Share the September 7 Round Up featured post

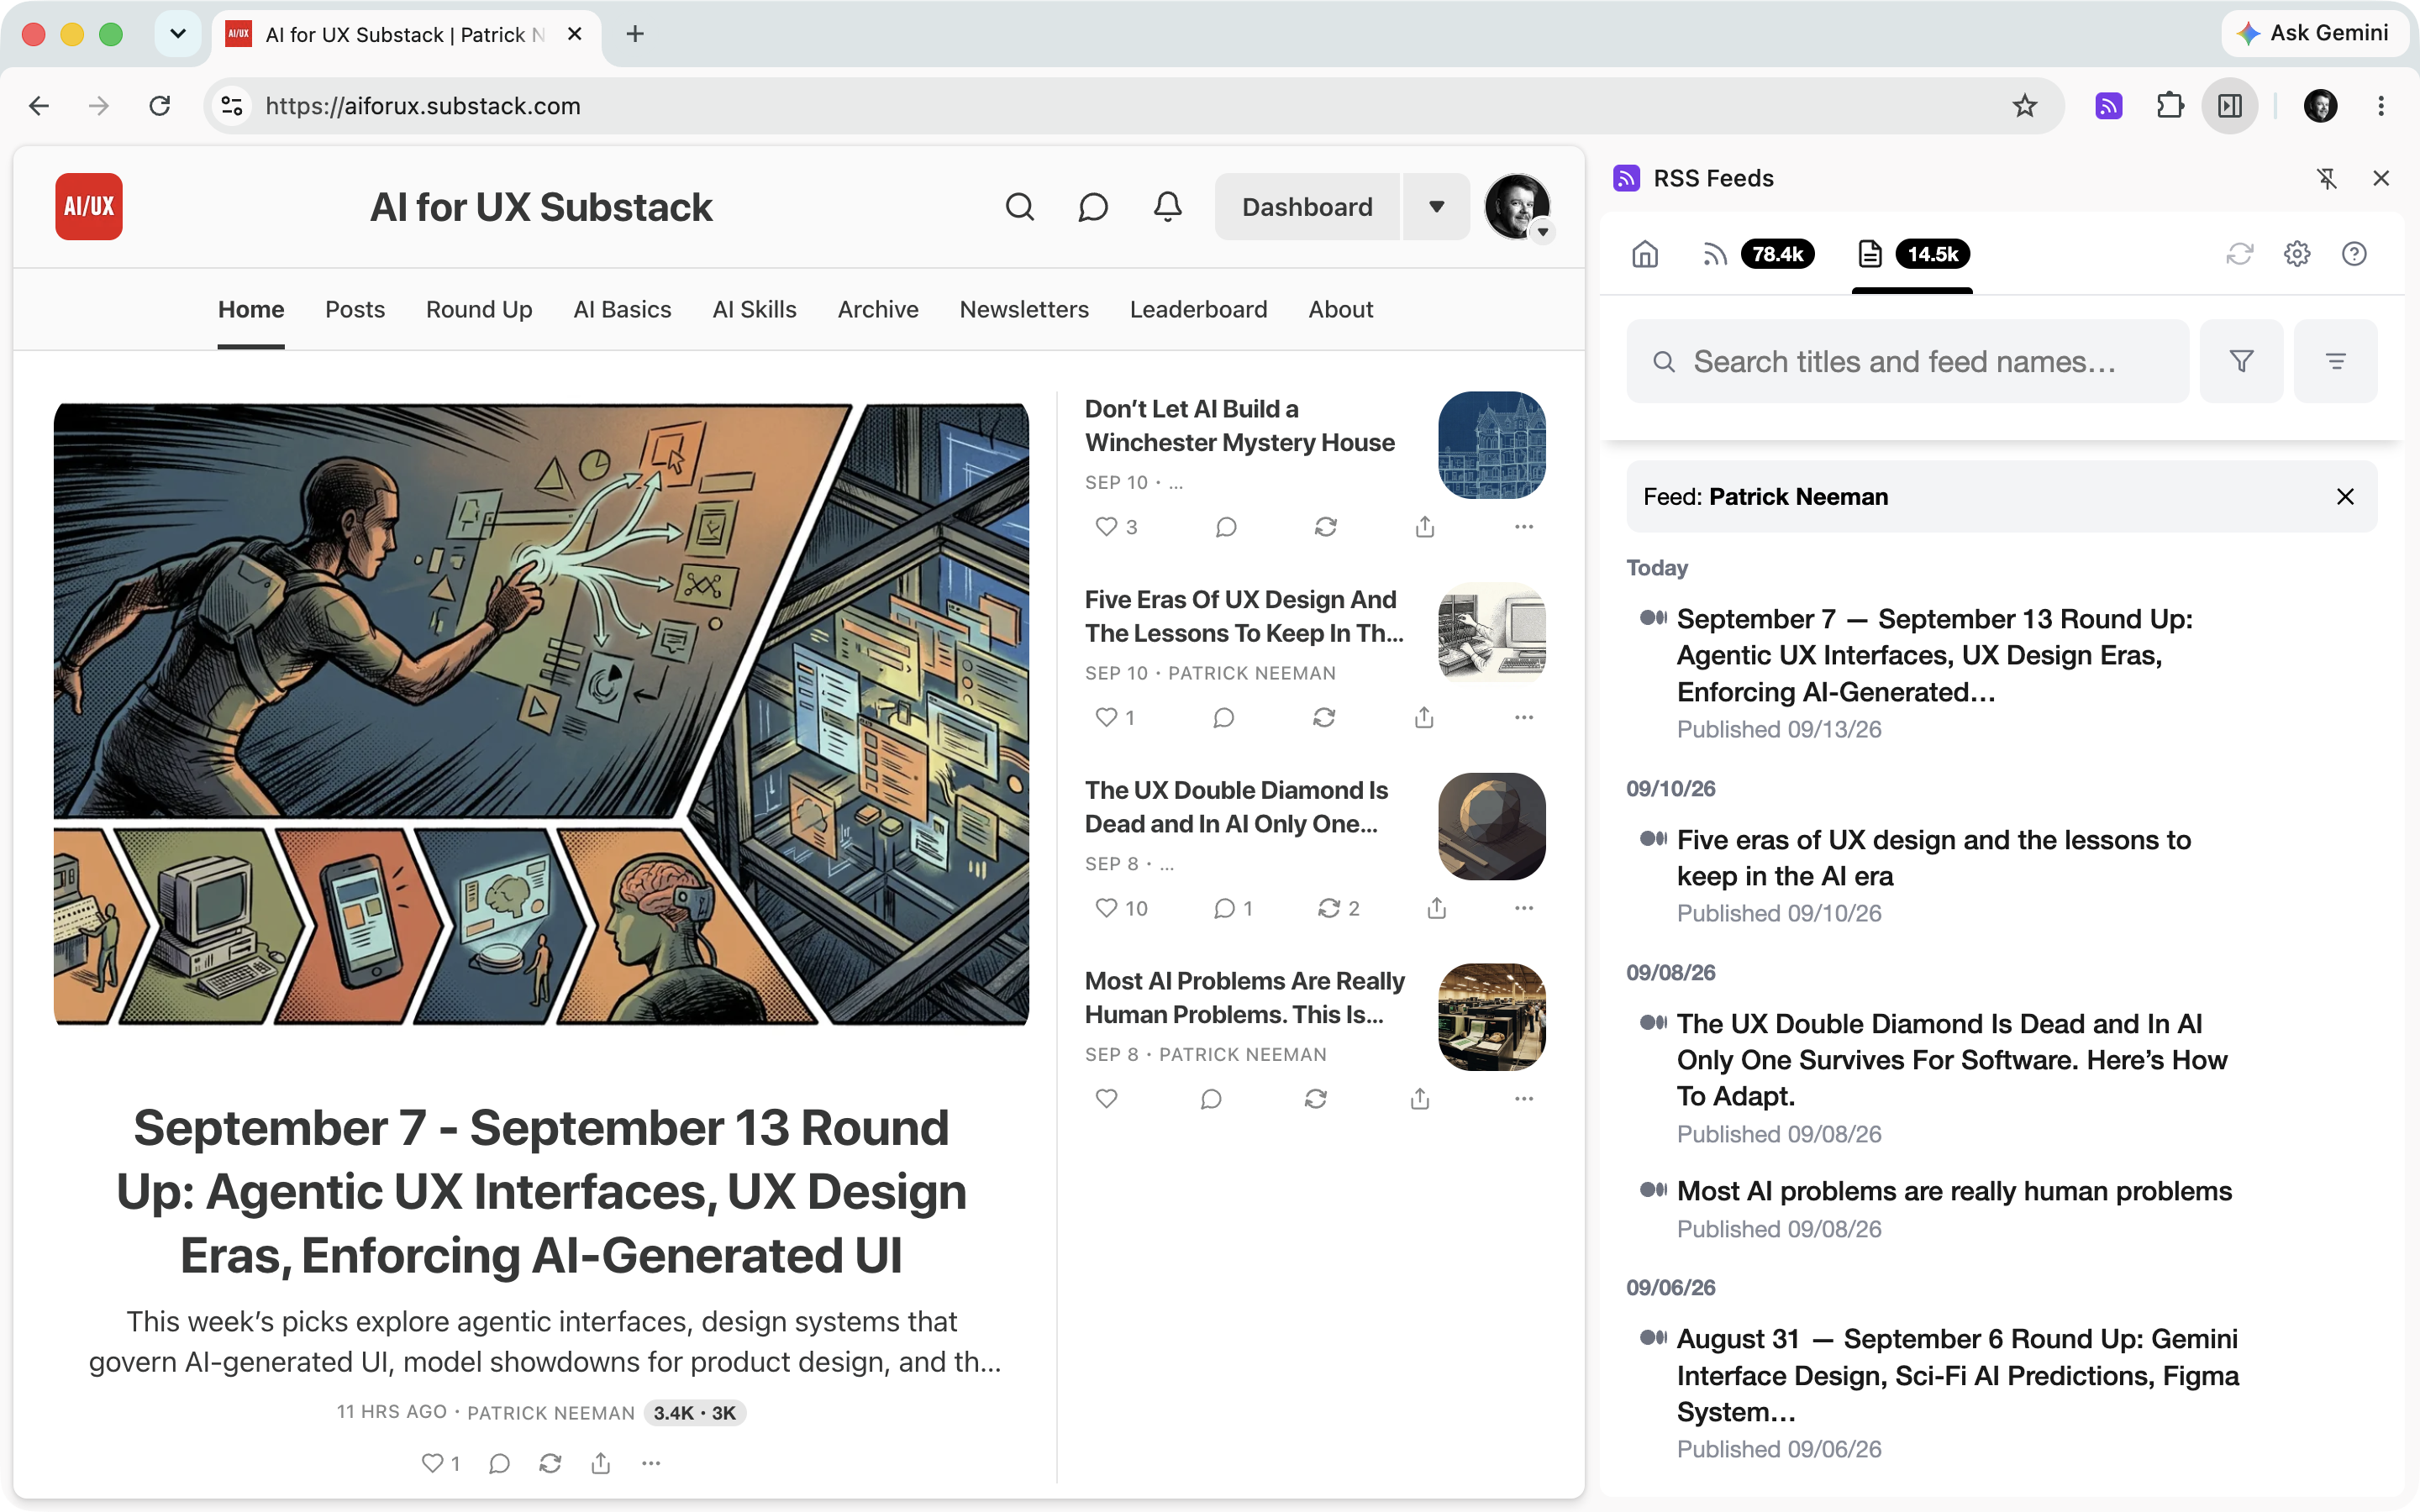[601, 1463]
